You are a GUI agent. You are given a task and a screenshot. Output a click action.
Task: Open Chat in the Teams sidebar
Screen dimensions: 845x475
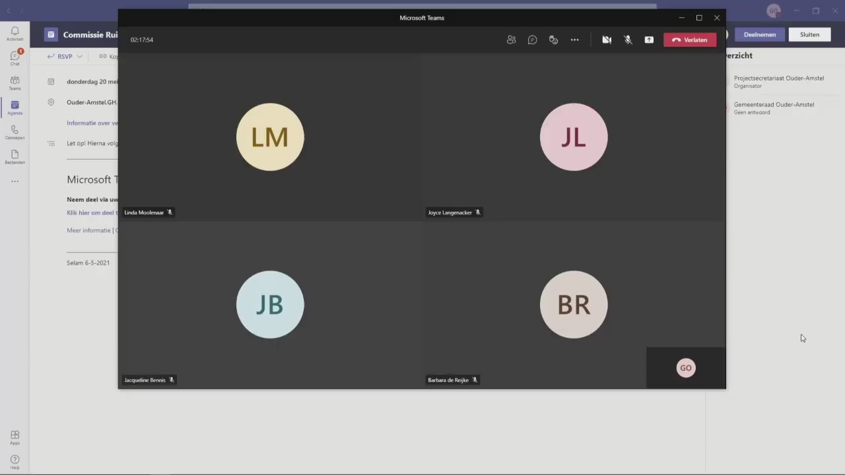pos(15,58)
